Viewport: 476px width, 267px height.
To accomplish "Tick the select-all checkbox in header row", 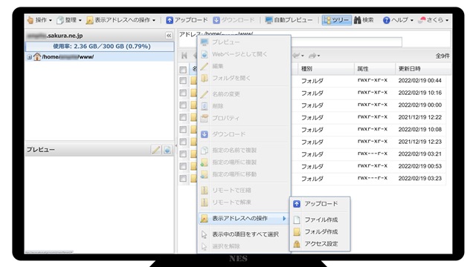I will pos(183,70).
